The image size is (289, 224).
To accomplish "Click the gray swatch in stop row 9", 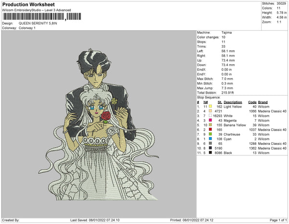I will (x=210, y=143).
